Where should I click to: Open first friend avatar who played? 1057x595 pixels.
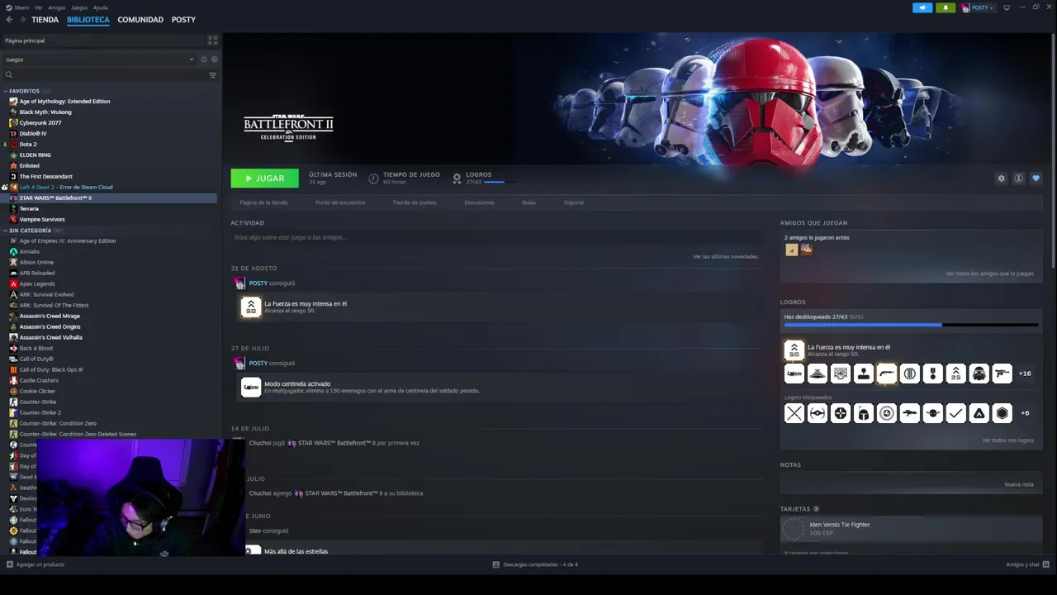click(x=792, y=250)
